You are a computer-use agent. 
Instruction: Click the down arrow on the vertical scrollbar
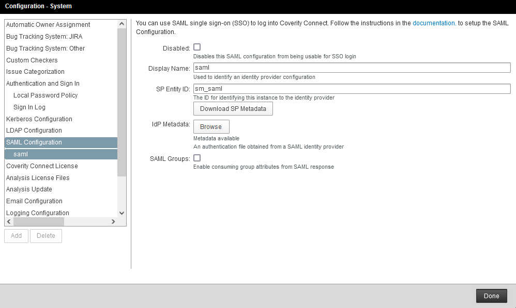tap(122, 213)
